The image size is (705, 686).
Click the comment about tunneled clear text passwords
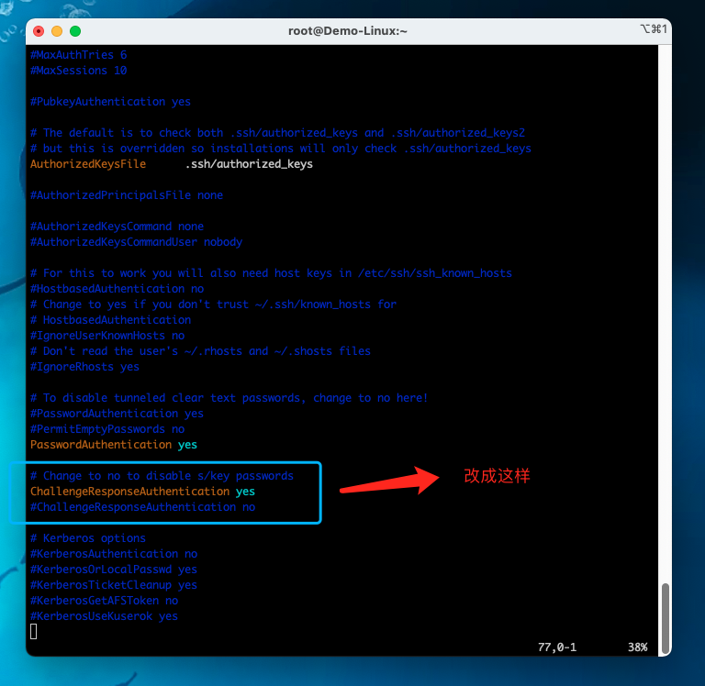tap(229, 398)
